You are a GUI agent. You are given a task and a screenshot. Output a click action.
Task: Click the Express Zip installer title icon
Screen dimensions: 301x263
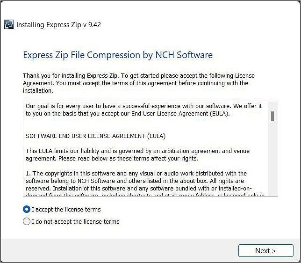point(9,25)
